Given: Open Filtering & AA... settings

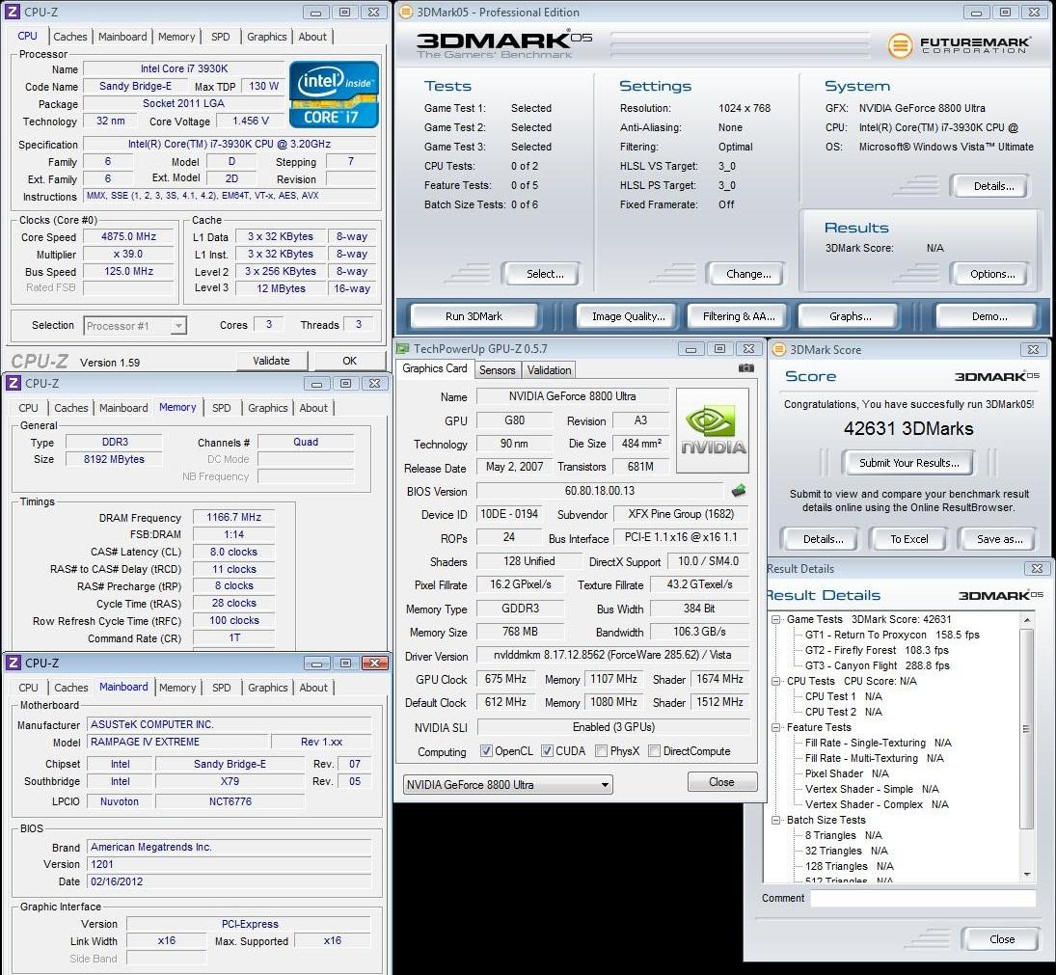Looking at the screenshot, I should [x=739, y=315].
